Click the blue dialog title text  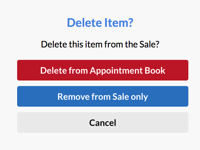coord(100,23)
